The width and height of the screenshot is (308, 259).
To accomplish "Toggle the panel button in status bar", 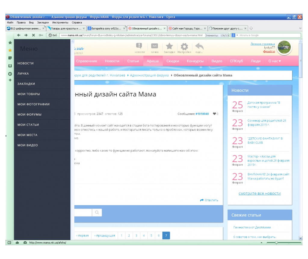I will click(x=9, y=242).
